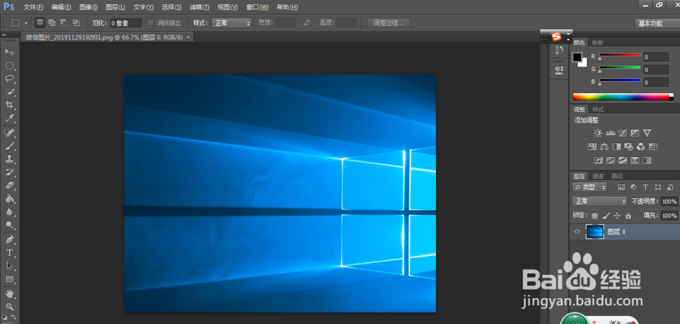
Task: Select the Eyedropper tool
Action: (10, 118)
